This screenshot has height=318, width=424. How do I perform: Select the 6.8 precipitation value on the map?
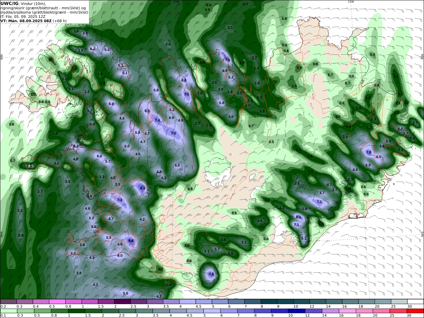pyautogui.click(x=184, y=80)
